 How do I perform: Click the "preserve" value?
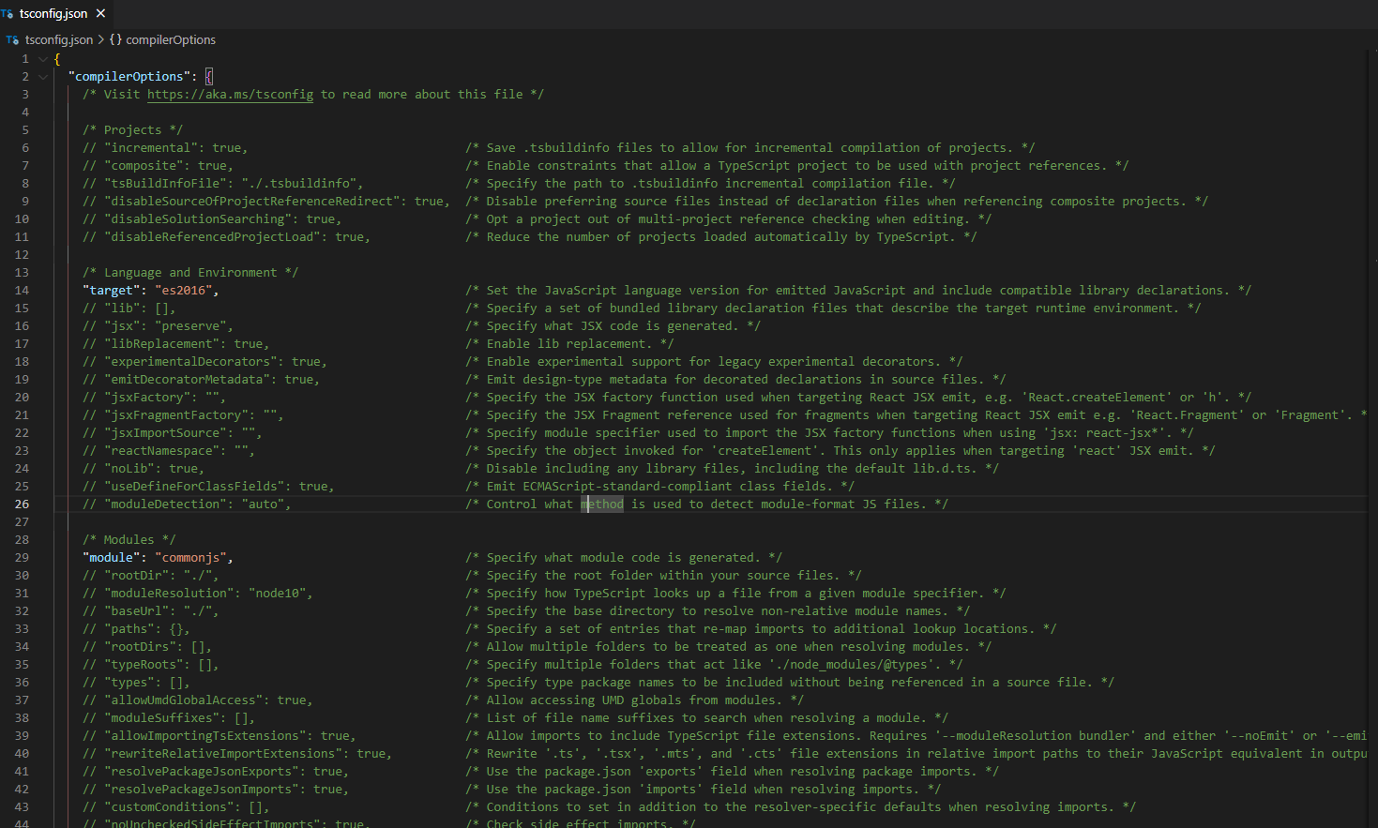coord(190,326)
